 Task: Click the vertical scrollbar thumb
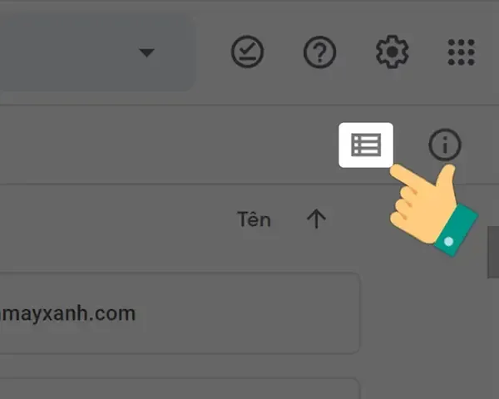(x=493, y=252)
